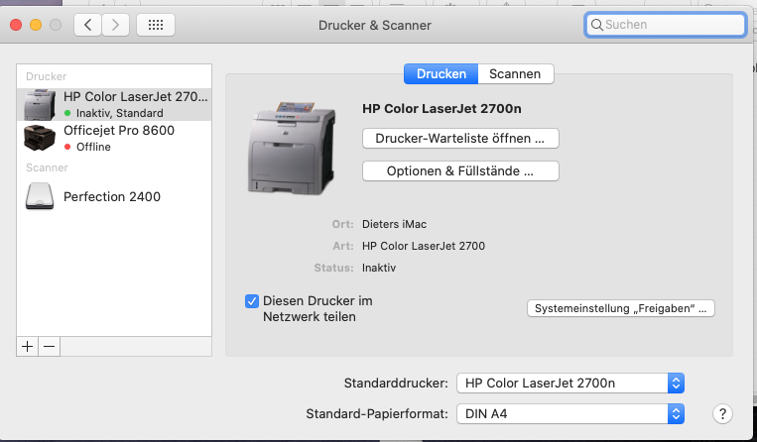
Task: Remove selected printer with minus button
Action: coord(50,347)
